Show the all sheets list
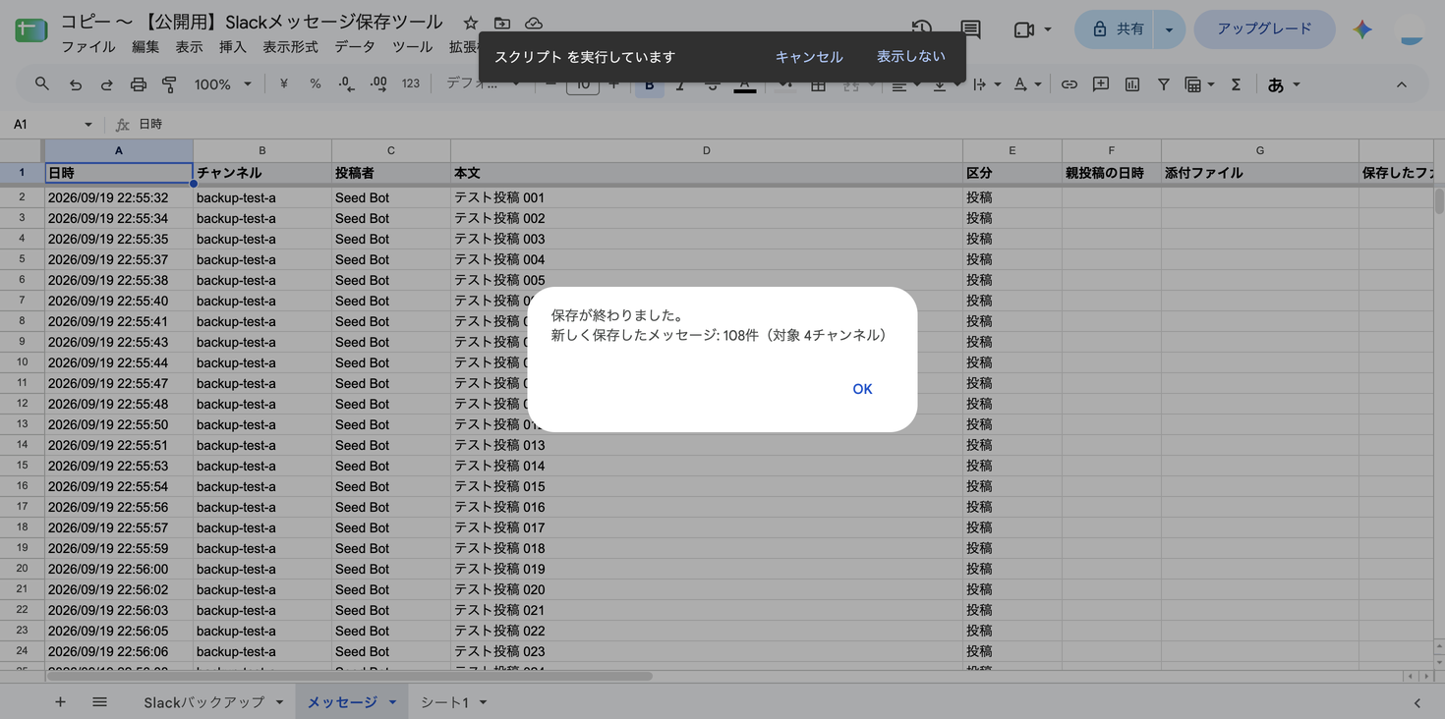Viewport: 1445px width, 719px height. (99, 702)
